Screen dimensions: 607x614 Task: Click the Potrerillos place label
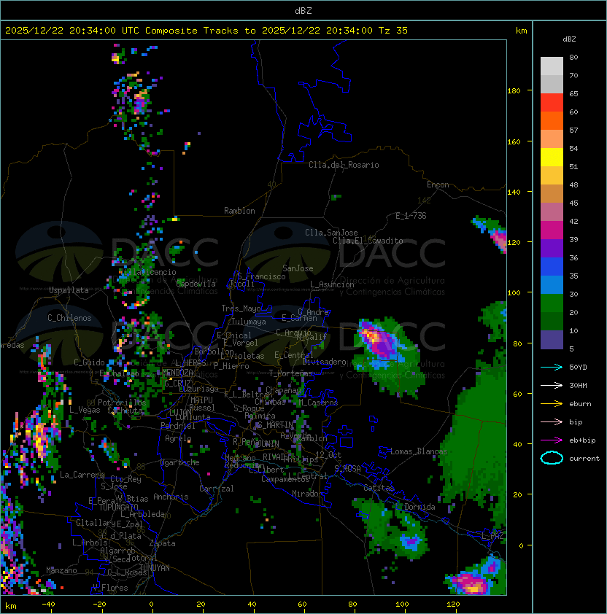tap(122, 403)
